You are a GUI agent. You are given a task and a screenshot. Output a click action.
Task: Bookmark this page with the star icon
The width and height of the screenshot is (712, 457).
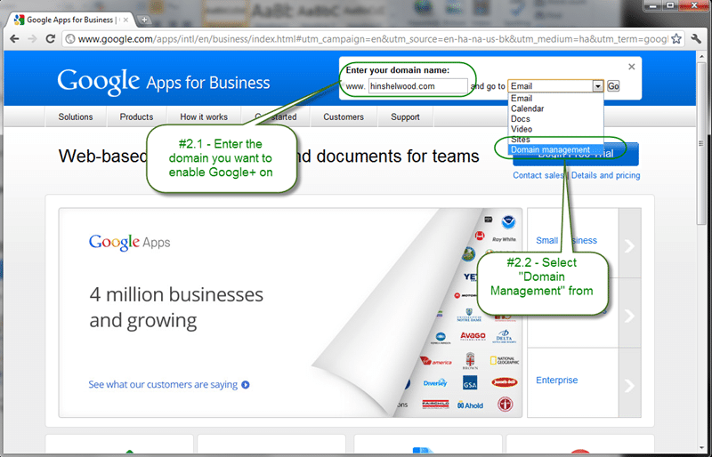676,39
